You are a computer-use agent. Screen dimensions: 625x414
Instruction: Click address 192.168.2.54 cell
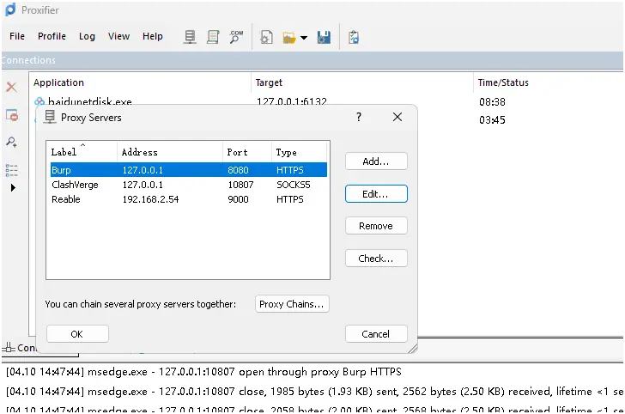[150, 199]
